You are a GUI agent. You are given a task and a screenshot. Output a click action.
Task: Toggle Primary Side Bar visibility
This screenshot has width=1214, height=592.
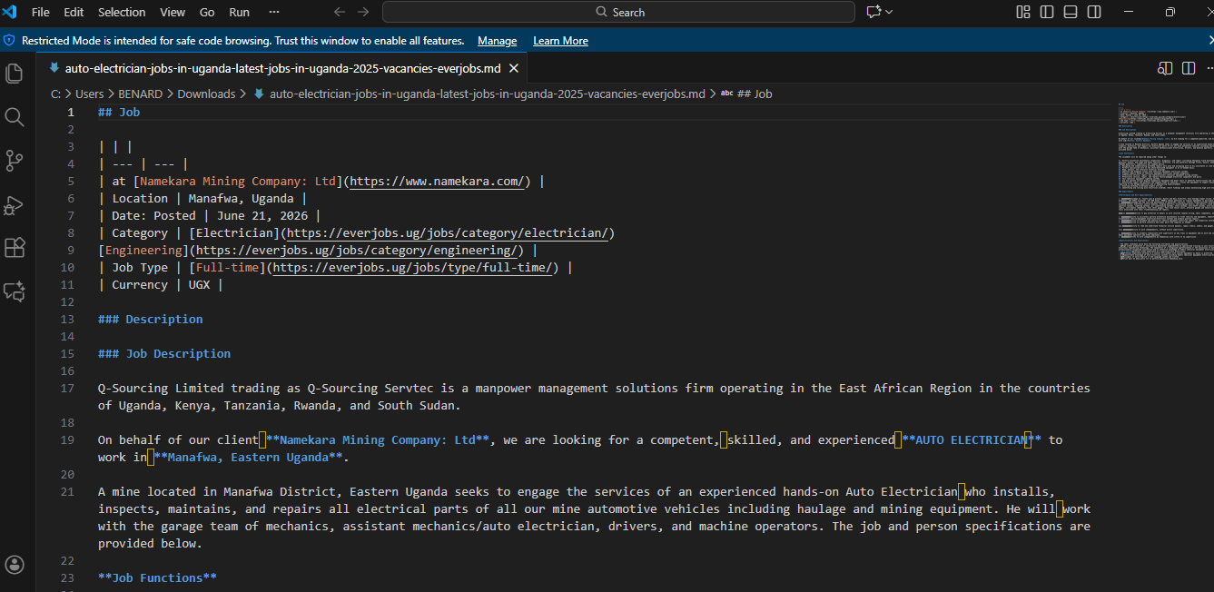1047,12
